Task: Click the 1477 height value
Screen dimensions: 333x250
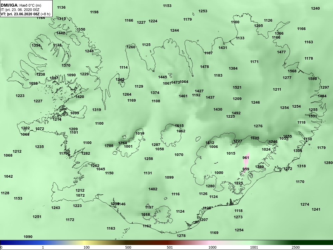Action: point(281,52)
